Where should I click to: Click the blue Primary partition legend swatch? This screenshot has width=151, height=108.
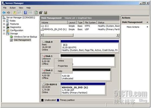click(58, 100)
